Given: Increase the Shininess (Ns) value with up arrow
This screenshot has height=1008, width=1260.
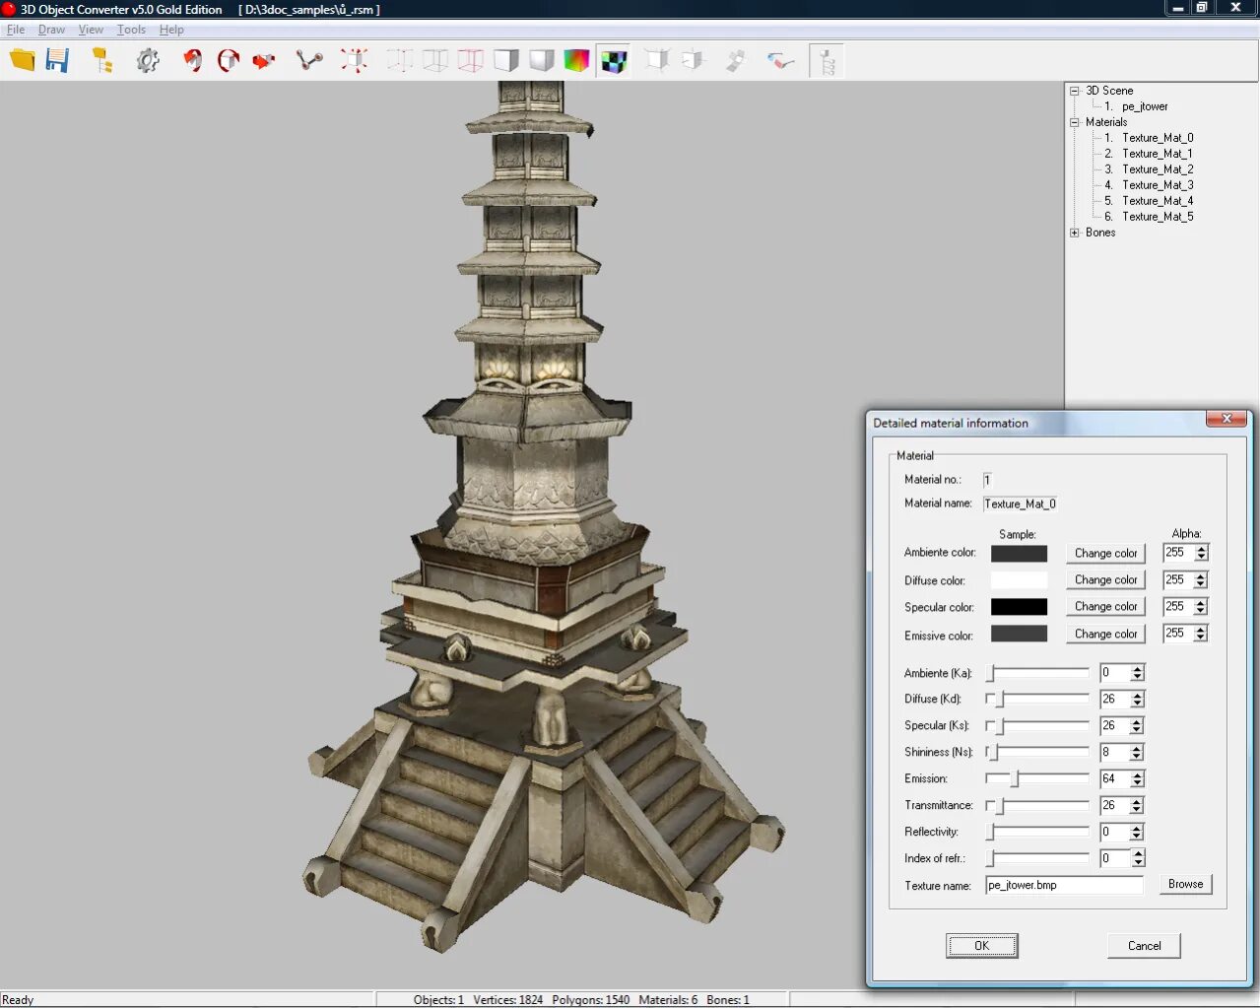Looking at the screenshot, I should (1137, 748).
